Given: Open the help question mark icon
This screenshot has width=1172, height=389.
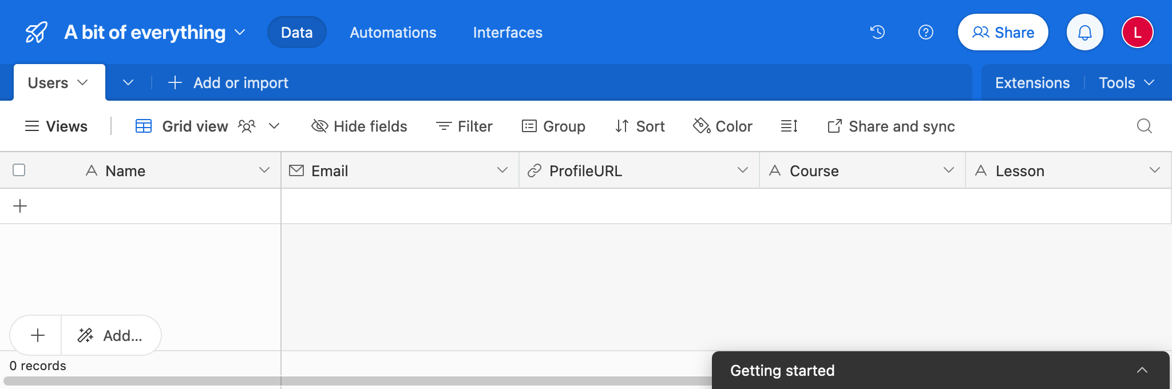Looking at the screenshot, I should click(x=926, y=33).
